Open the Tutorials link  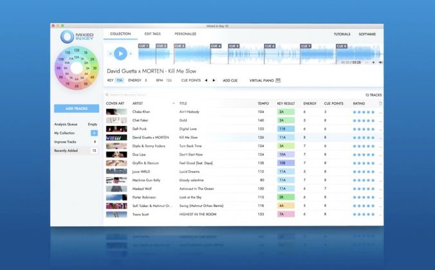coord(342,33)
